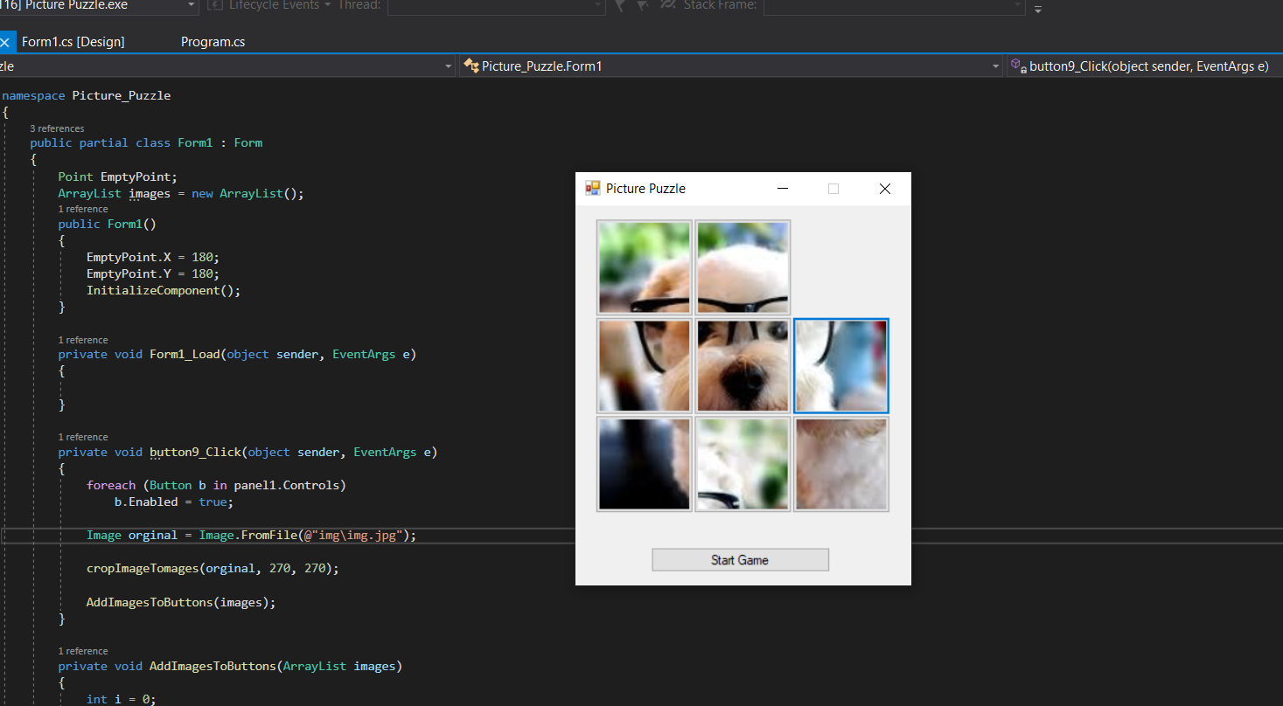This screenshot has width=1283, height=706.
Task: Click the 1 reference link above AddImagesToButtons
Action: [82, 650]
